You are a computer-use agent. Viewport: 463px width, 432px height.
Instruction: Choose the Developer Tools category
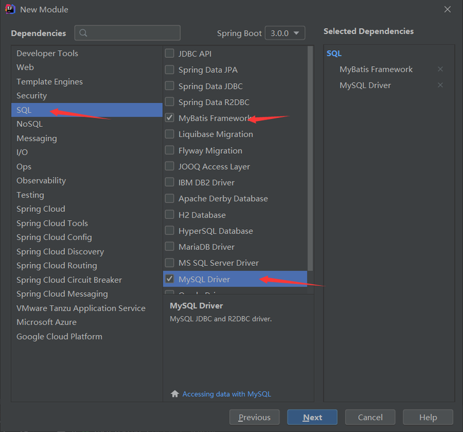pyautogui.click(x=47, y=53)
